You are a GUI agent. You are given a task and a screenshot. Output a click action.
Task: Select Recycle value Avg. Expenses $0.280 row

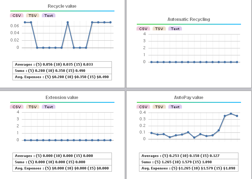(62, 77)
